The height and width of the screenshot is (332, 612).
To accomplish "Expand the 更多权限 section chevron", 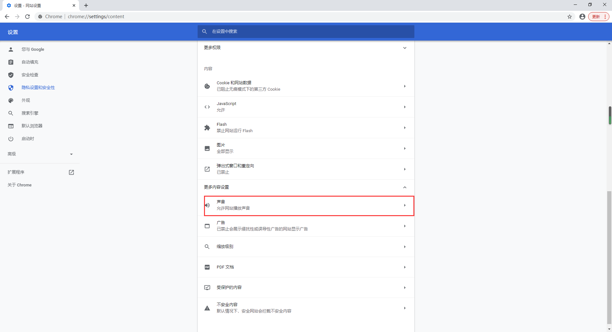I will tap(405, 48).
